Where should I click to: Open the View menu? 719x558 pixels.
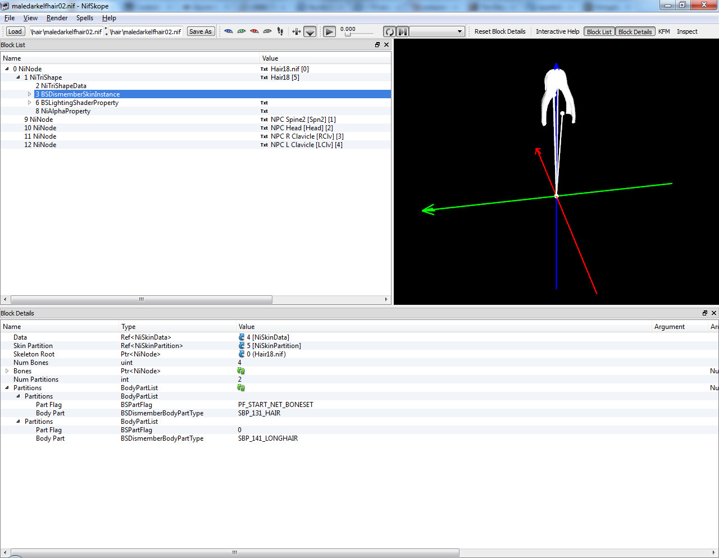30,18
